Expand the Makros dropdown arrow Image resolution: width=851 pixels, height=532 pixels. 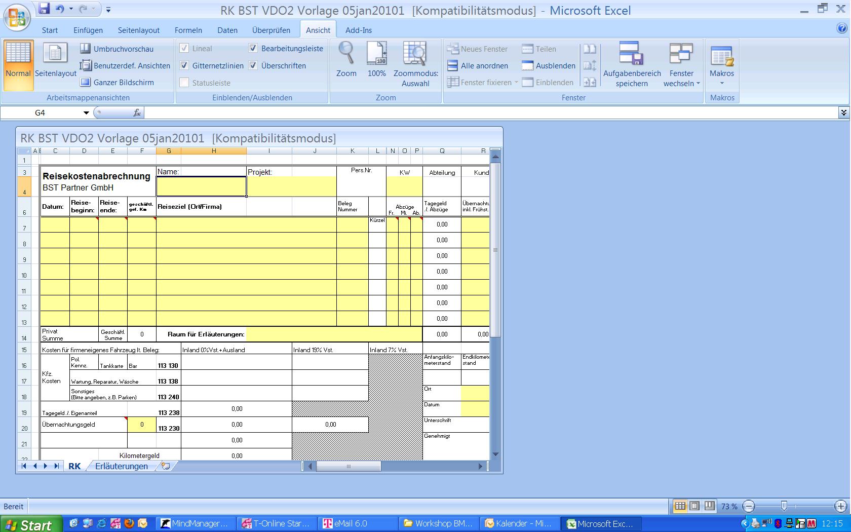coord(722,84)
